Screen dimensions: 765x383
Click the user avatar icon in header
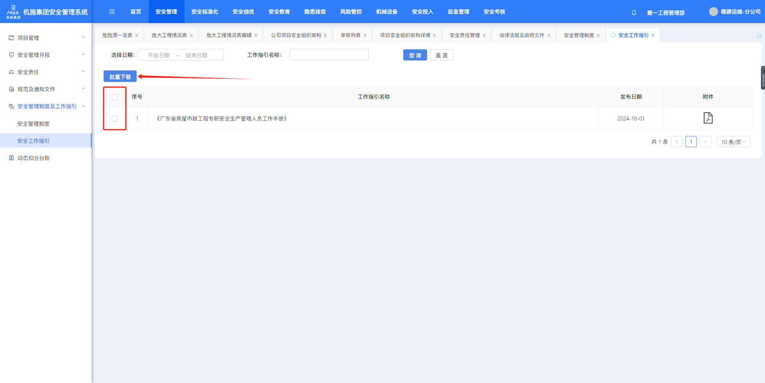point(713,12)
